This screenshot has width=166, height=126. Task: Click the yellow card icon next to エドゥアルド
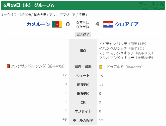tap(101, 67)
